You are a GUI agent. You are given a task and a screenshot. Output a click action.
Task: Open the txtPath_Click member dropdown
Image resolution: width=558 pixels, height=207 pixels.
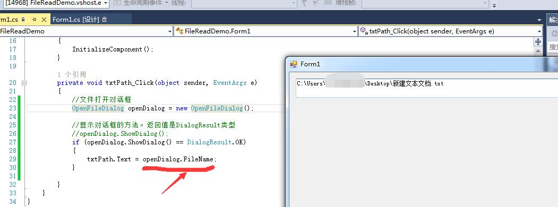tap(451, 31)
